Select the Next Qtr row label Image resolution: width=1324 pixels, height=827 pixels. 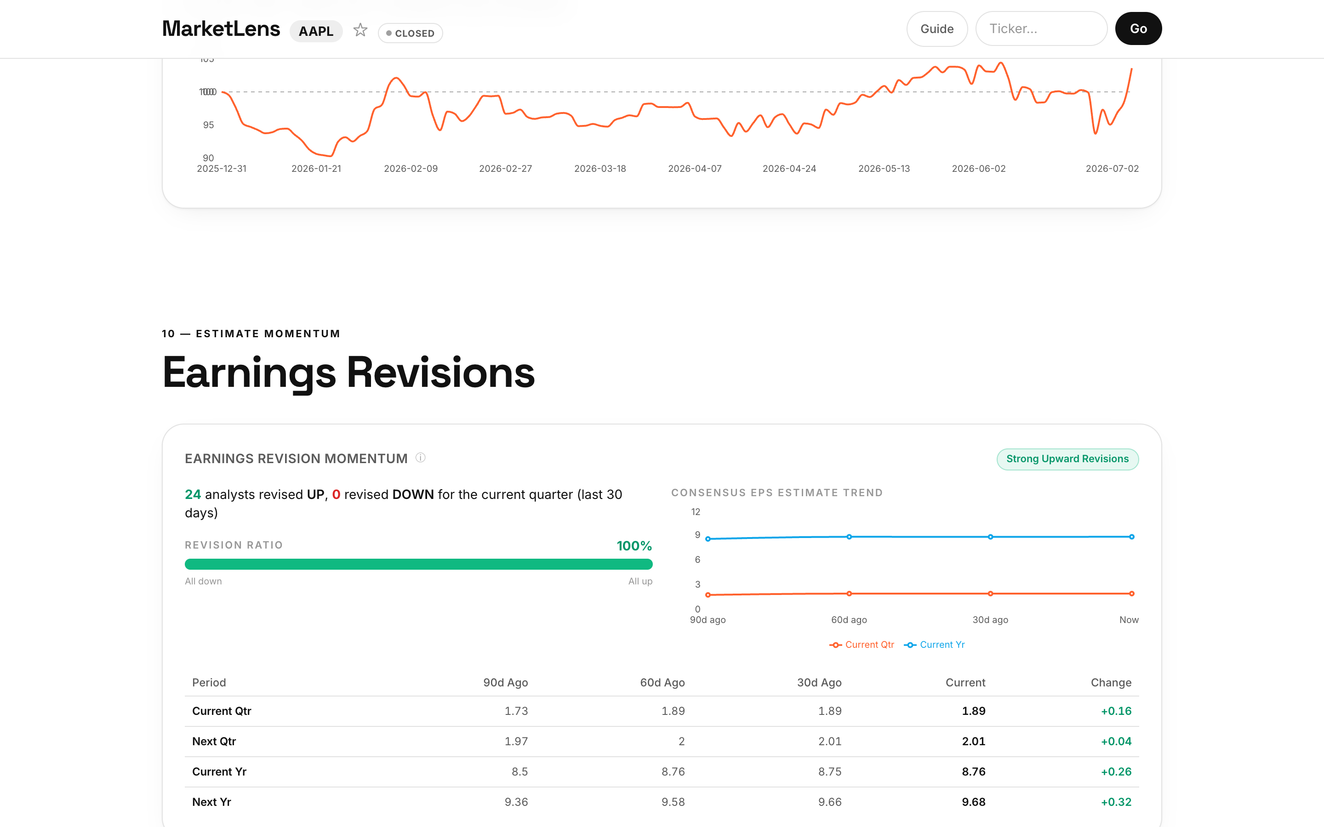pos(214,741)
